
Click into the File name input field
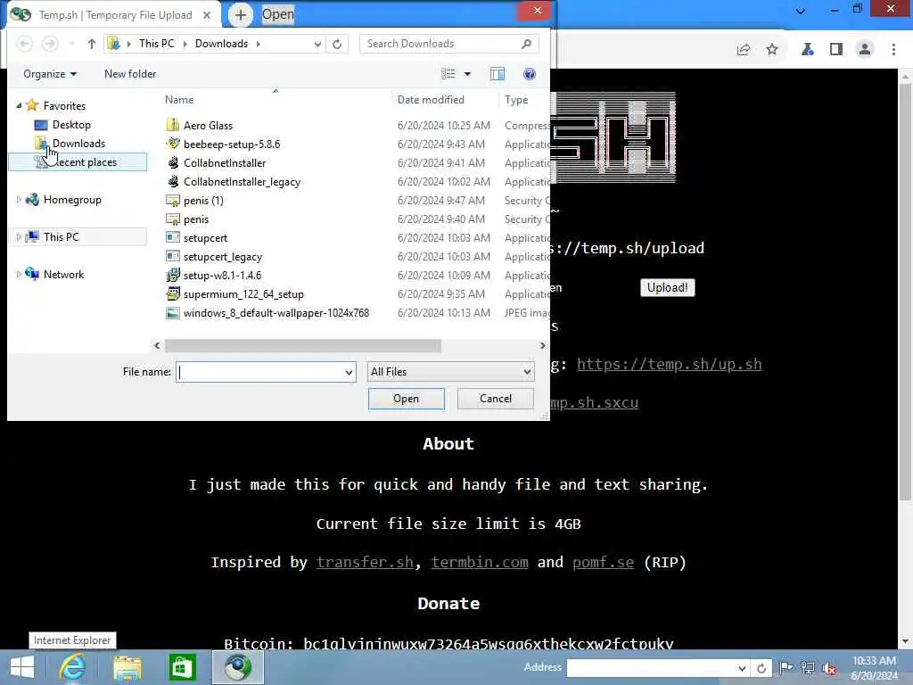[259, 372]
